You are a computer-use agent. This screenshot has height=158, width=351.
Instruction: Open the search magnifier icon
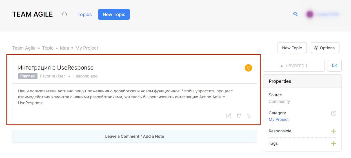[296, 14]
